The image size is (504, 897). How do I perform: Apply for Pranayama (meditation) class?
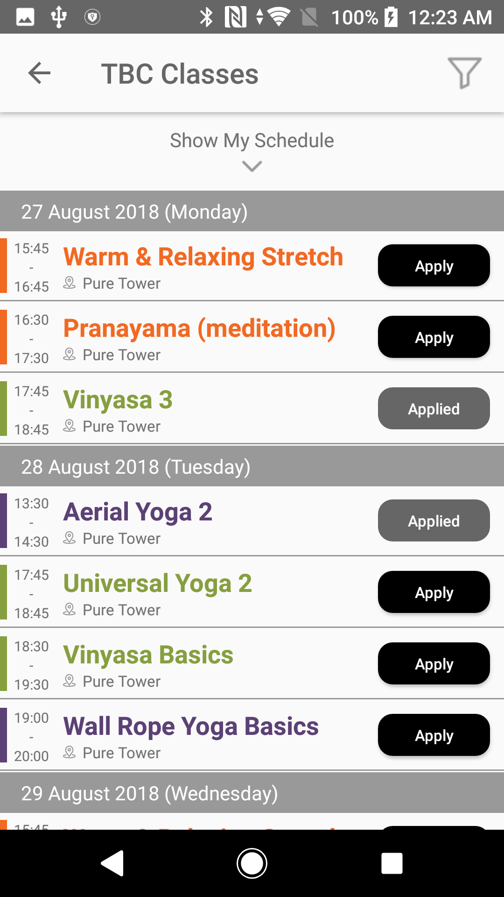(x=434, y=337)
